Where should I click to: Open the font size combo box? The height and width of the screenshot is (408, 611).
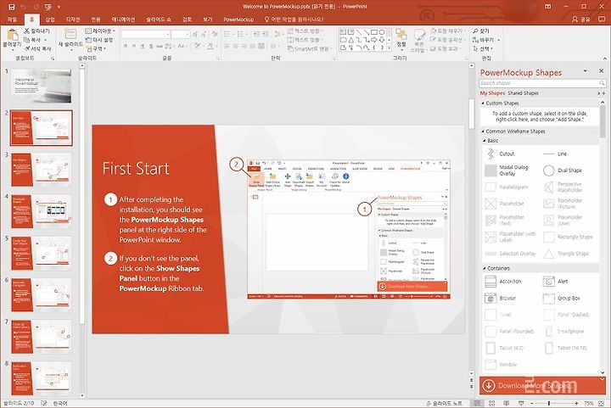pyautogui.click(x=181, y=34)
